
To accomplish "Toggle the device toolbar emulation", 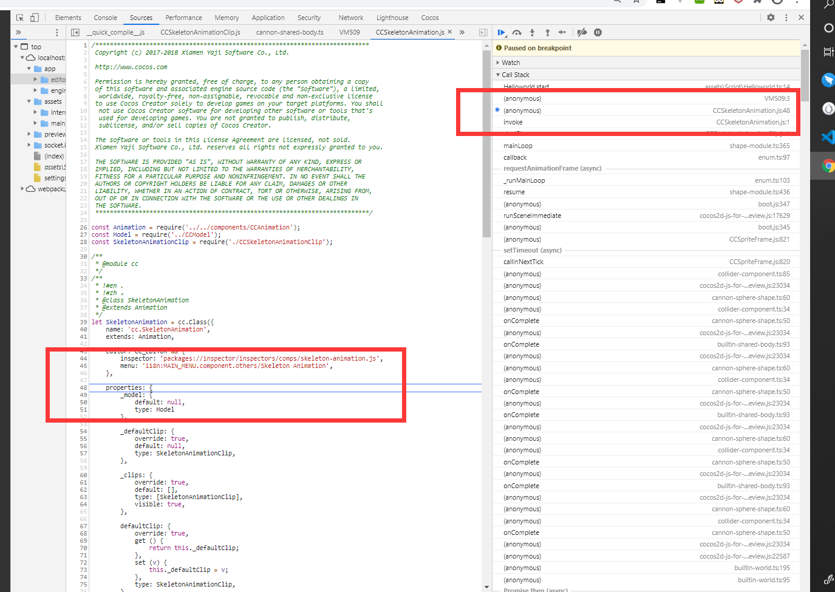I will 35,18.
